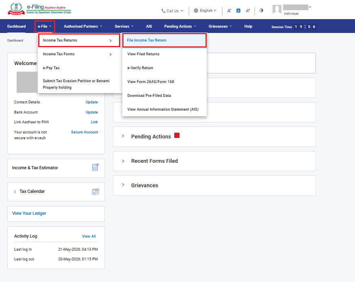Click the e-Filing portal logo
The height and width of the screenshot is (282, 355).
pos(39,9)
